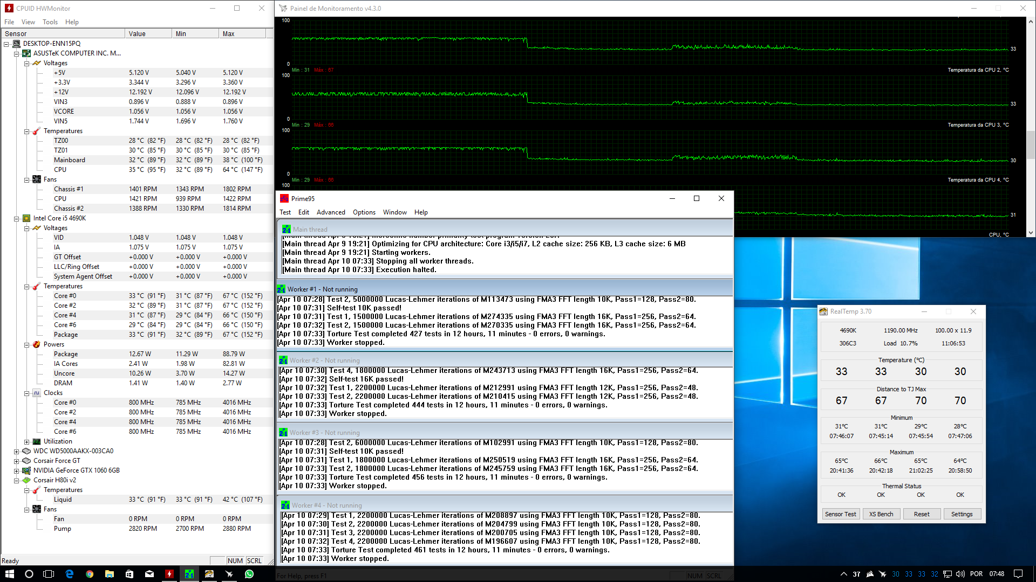Screen dimensions: 1036x582
Task: Click Worker #2 window icon
Action: (x=283, y=360)
